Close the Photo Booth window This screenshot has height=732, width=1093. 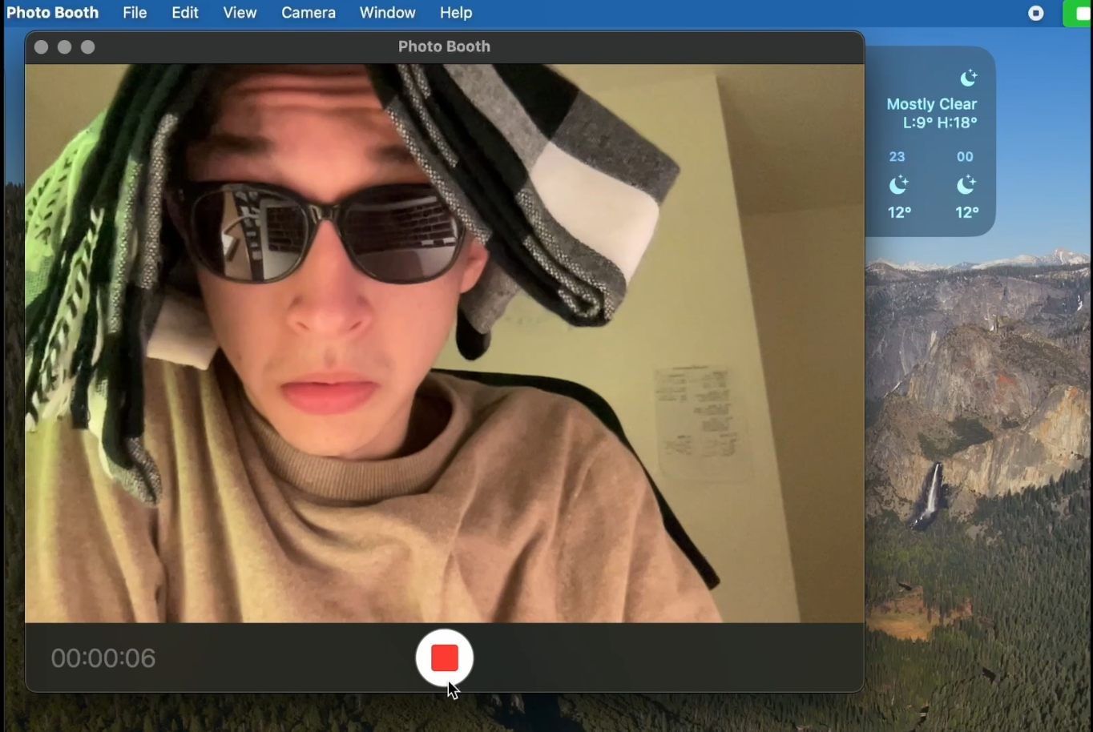tap(42, 47)
